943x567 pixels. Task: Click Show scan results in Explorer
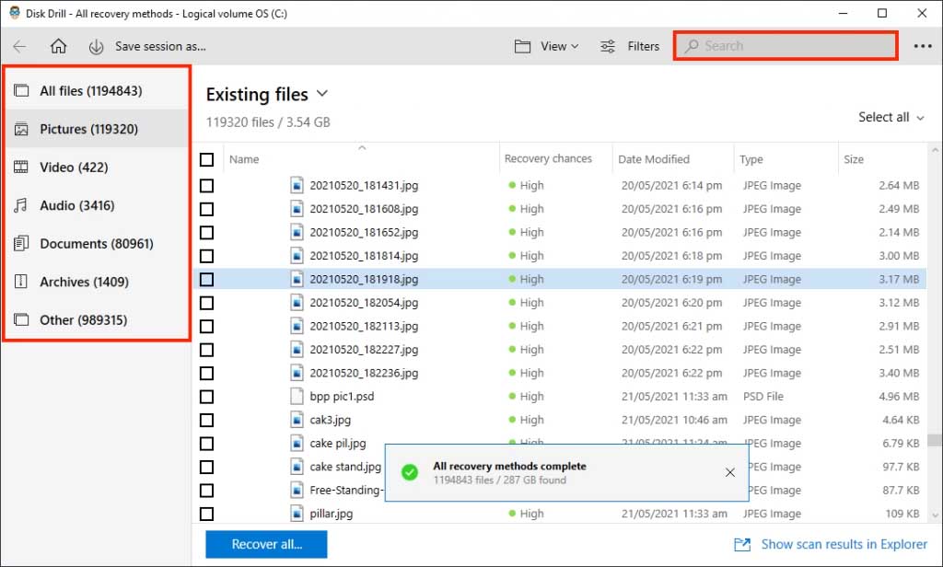[x=844, y=544]
